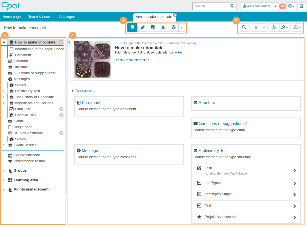Image resolution: width=307 pixels, height=227 pixels.
Task: Open the settings gear dropdown
Action: coord(284,27)
